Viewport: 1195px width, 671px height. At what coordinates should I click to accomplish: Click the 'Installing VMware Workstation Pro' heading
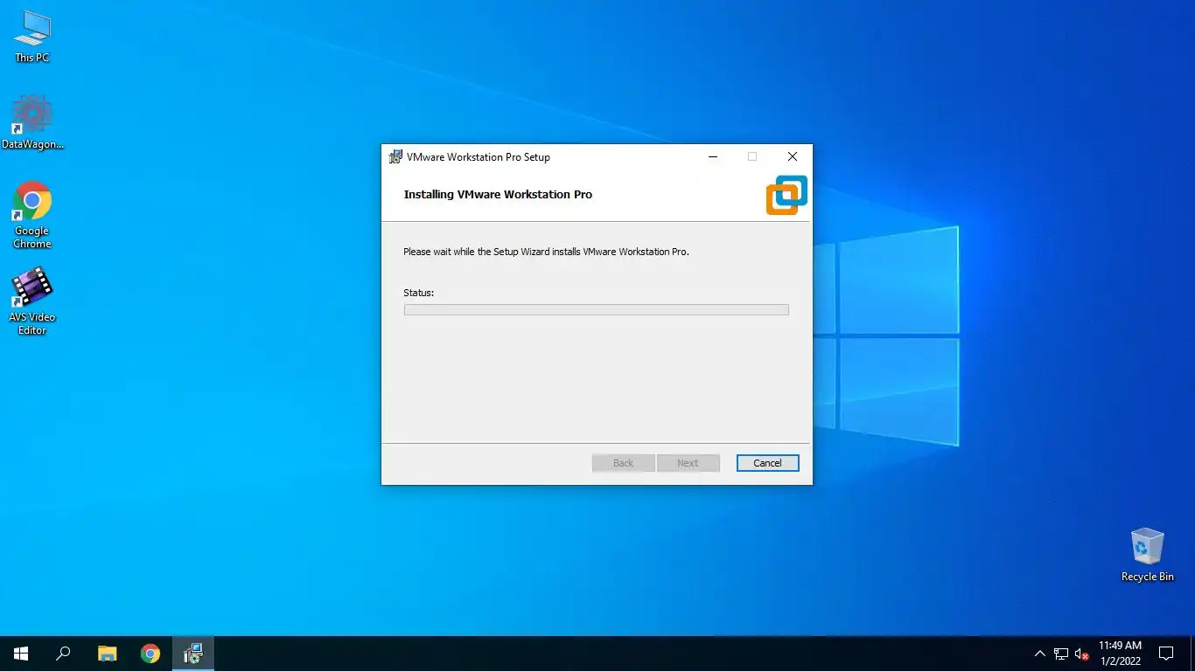click(498, 195)
